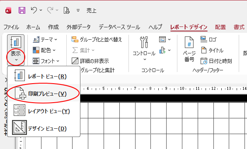This screenshot has width=247, height=149.
Task: Choose レイアウト ビュー(Y) from the menu
Action: click(x=44, y=111)
